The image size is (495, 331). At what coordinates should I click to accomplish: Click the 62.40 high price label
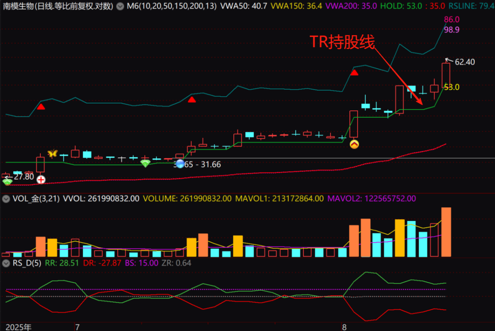coord(465,62)
